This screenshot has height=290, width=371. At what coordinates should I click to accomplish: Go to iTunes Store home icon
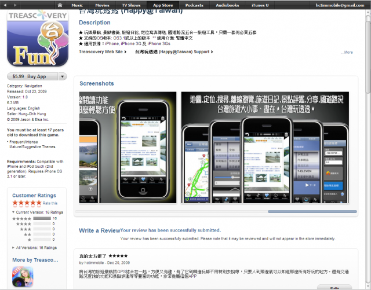(x=60, y=5)
